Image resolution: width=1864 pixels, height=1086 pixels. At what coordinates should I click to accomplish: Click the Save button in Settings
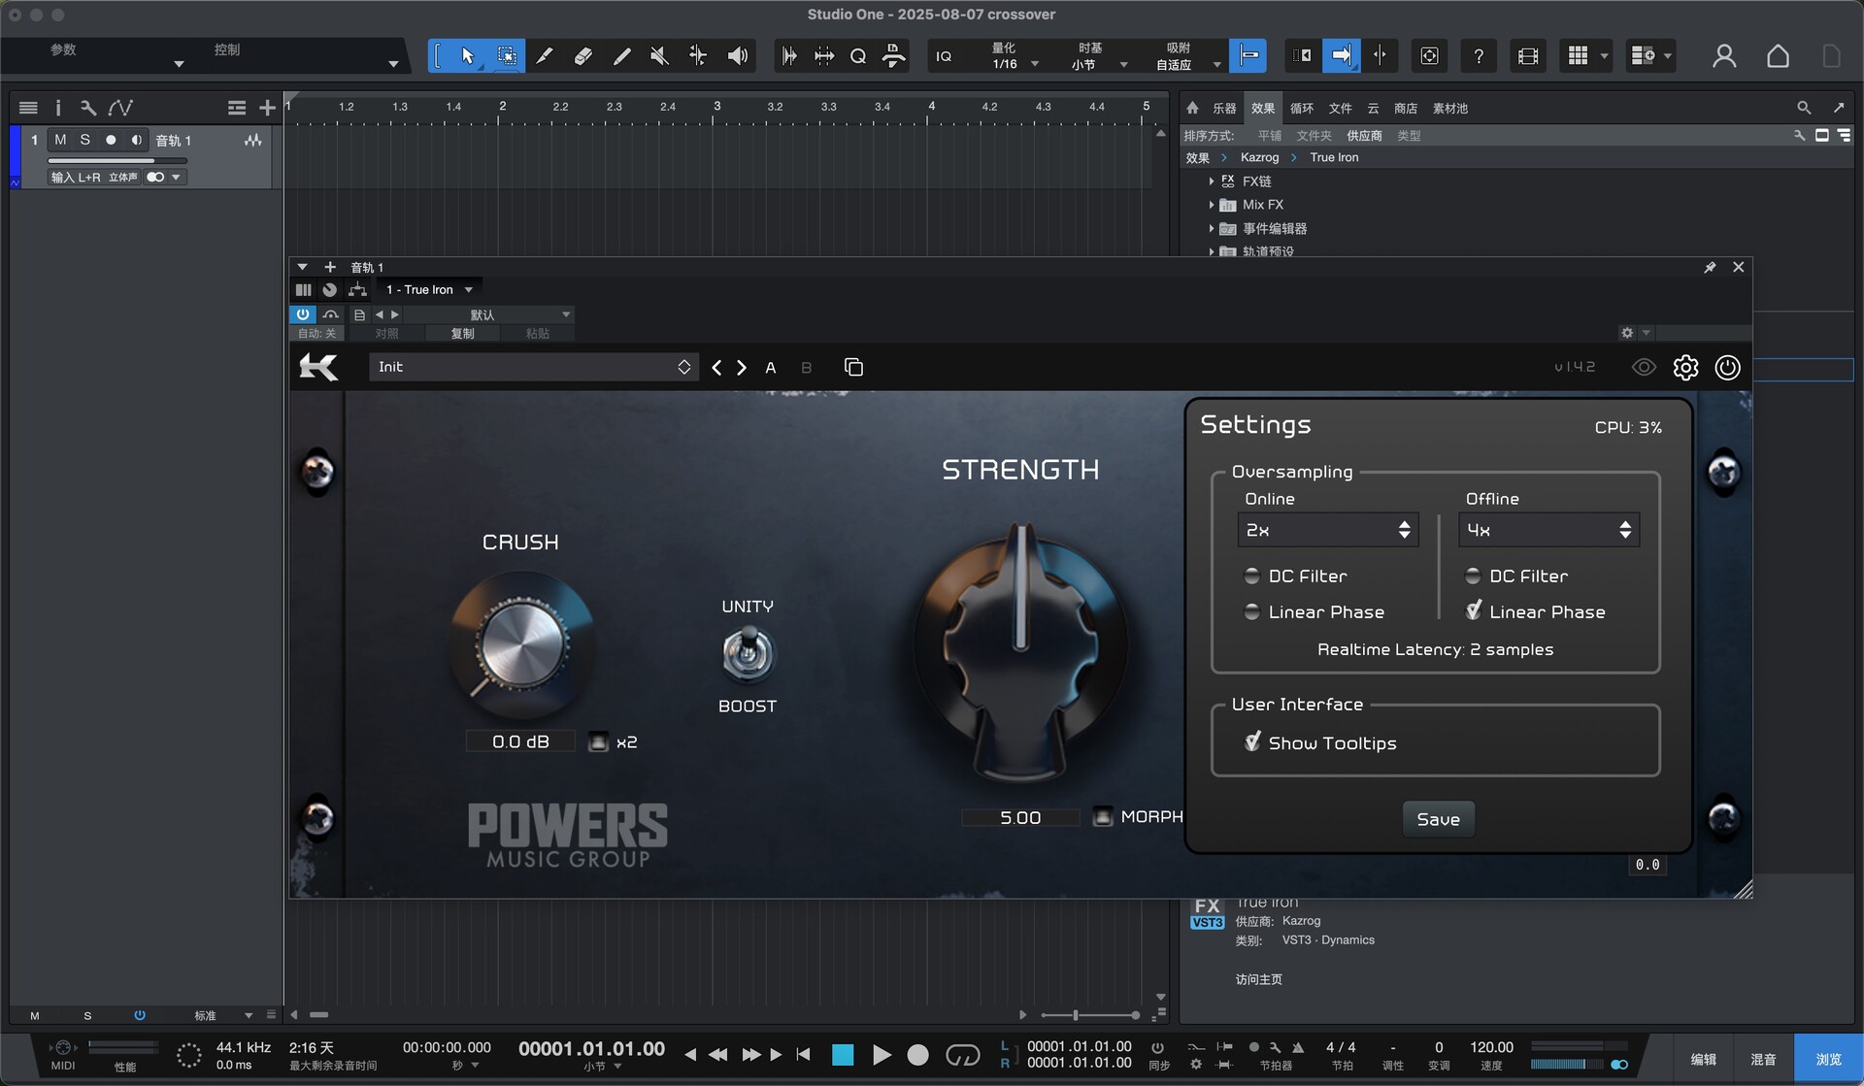point(1438,819)
